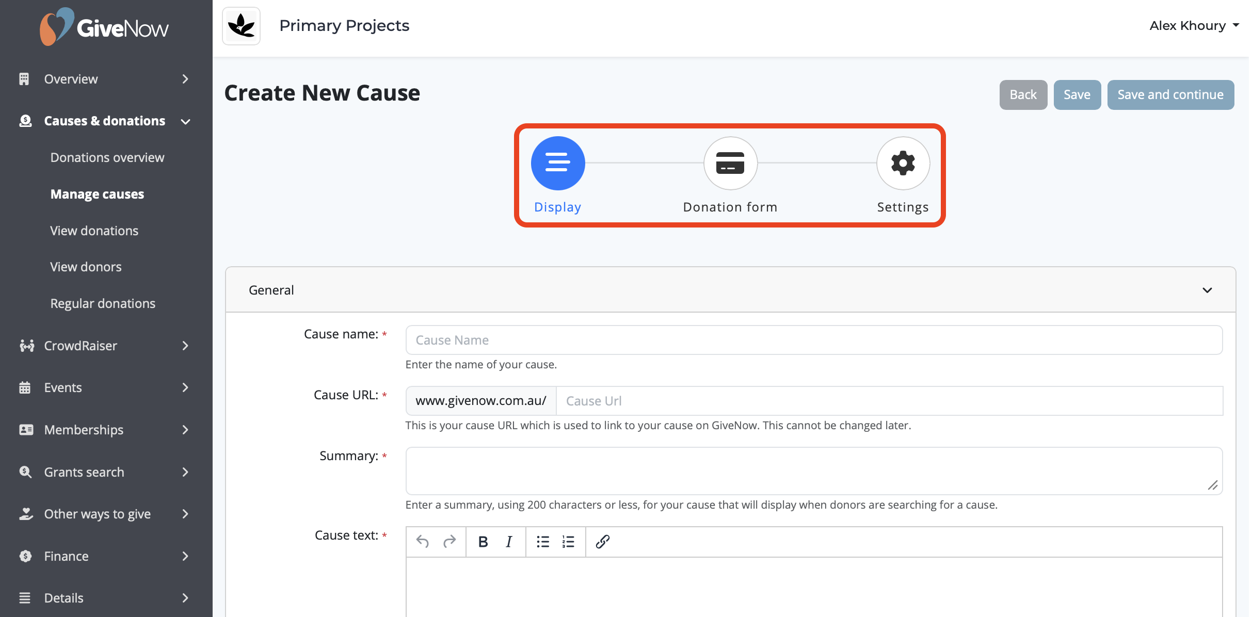The height and width of the screenshot is (617, 1252).
Task: Collapse the Causes & donations menu
Action: (105, 121)
